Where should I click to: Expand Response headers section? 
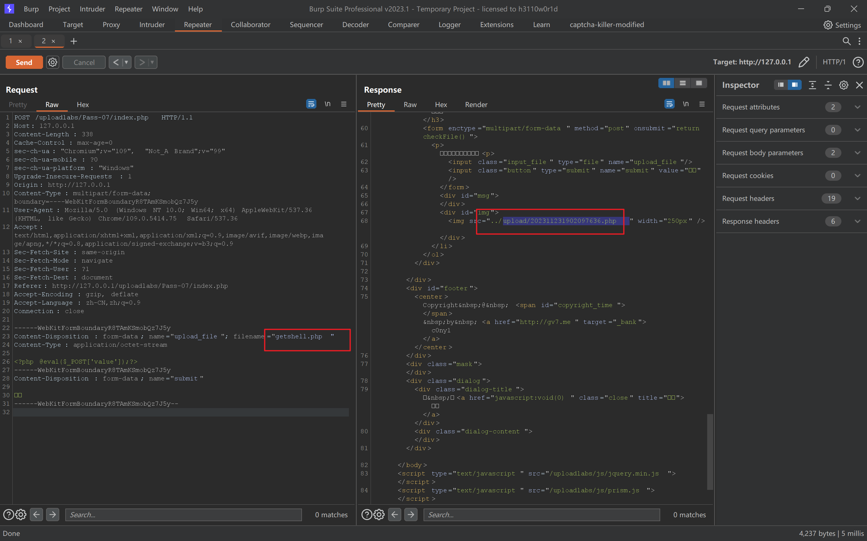click(857, 221)
